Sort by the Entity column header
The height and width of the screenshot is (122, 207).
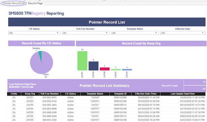14,94
